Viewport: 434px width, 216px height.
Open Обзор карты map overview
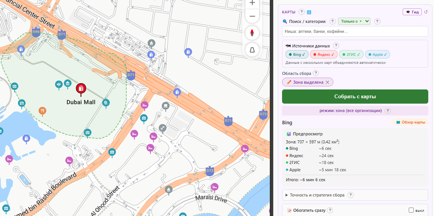(x=410, y=122)
